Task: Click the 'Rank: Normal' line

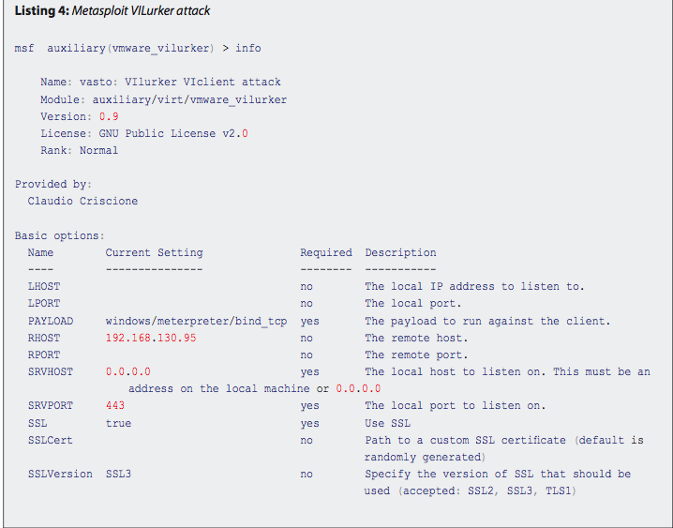Action: click(79, 150)
